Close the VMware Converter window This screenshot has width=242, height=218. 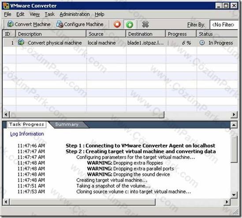coord(234,6)
